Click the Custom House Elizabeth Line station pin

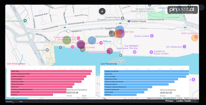(123, 18)
